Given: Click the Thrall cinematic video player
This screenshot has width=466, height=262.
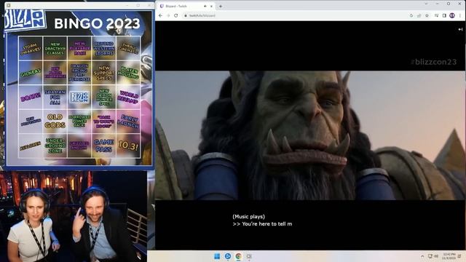Looking at the screenshot, I should click(x=310, y=135).
